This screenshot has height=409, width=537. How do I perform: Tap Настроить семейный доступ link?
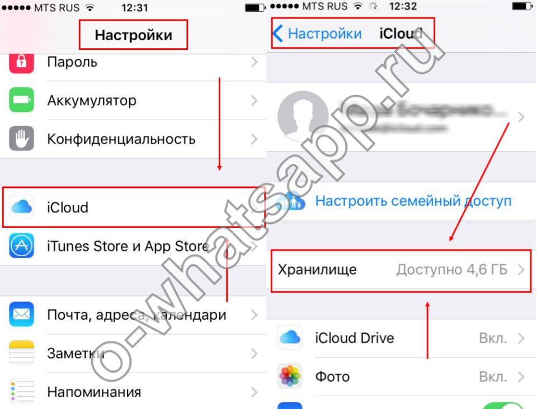pos(413,201)
